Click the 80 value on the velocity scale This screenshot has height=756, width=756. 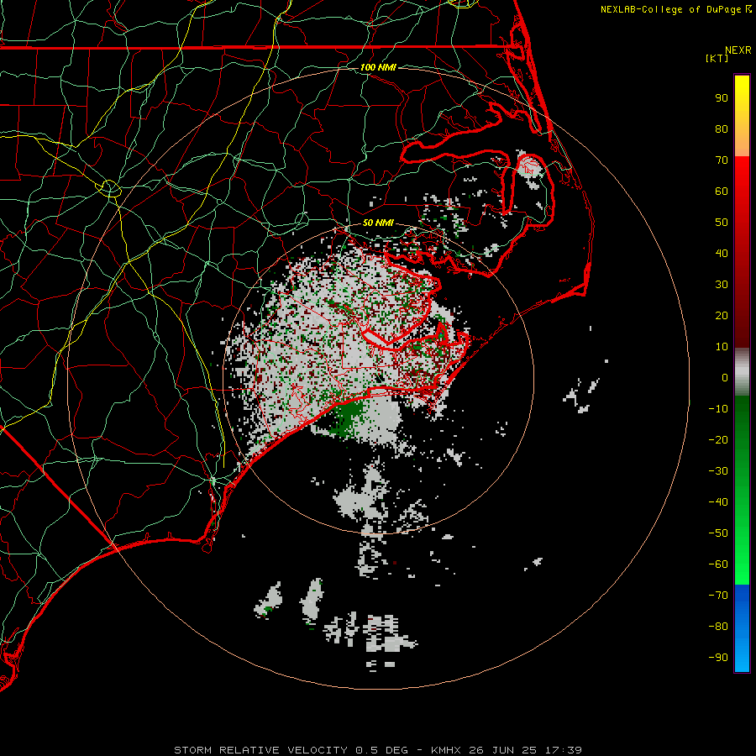tap(722, 129)
